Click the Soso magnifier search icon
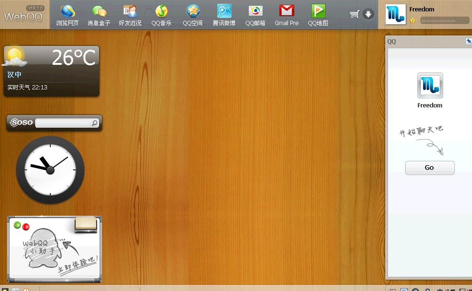 coord(94,123)
